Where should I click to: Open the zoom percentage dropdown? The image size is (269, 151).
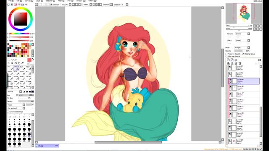click(66, 5)
